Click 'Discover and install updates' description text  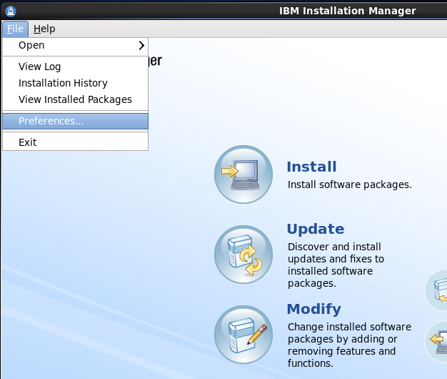(336, 265)
